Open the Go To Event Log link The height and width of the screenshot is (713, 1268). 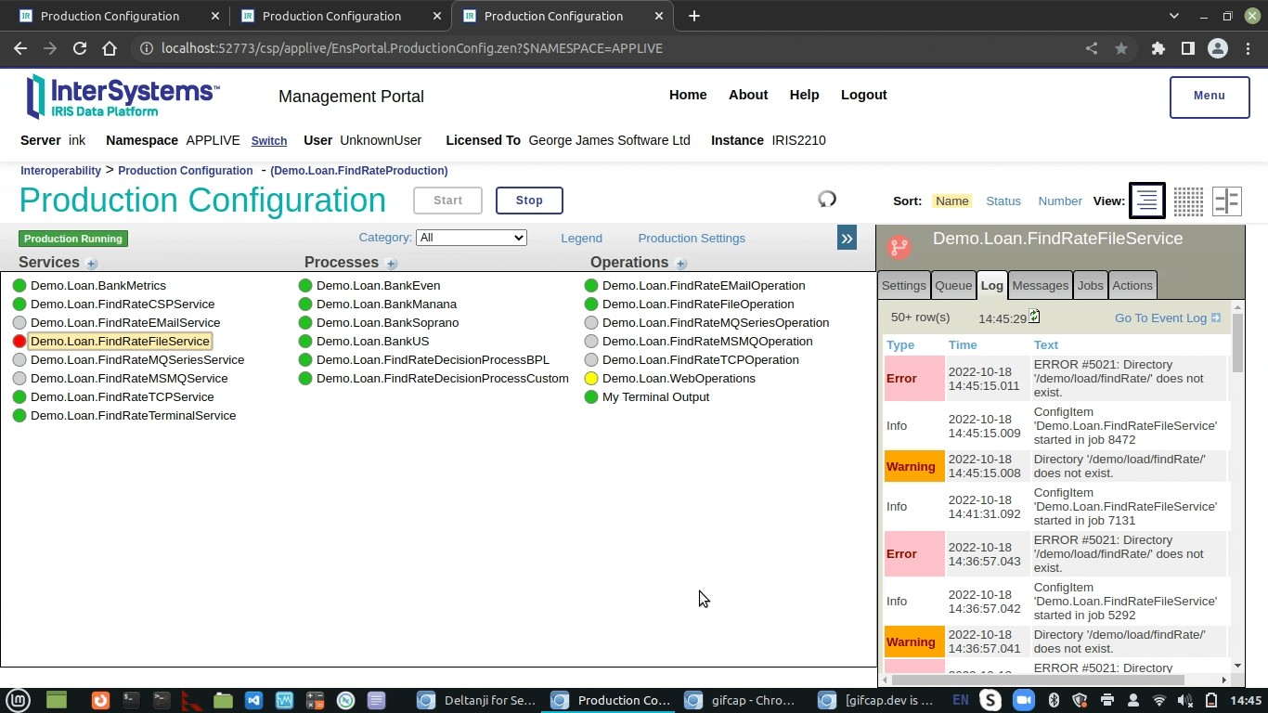(1167, 318)
